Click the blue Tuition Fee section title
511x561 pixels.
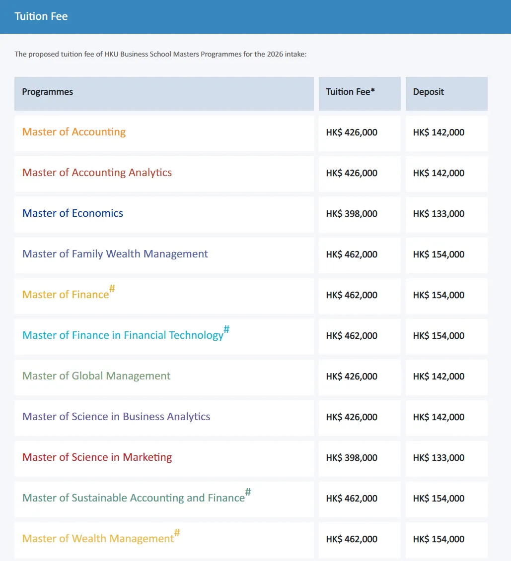coord(41,16)
